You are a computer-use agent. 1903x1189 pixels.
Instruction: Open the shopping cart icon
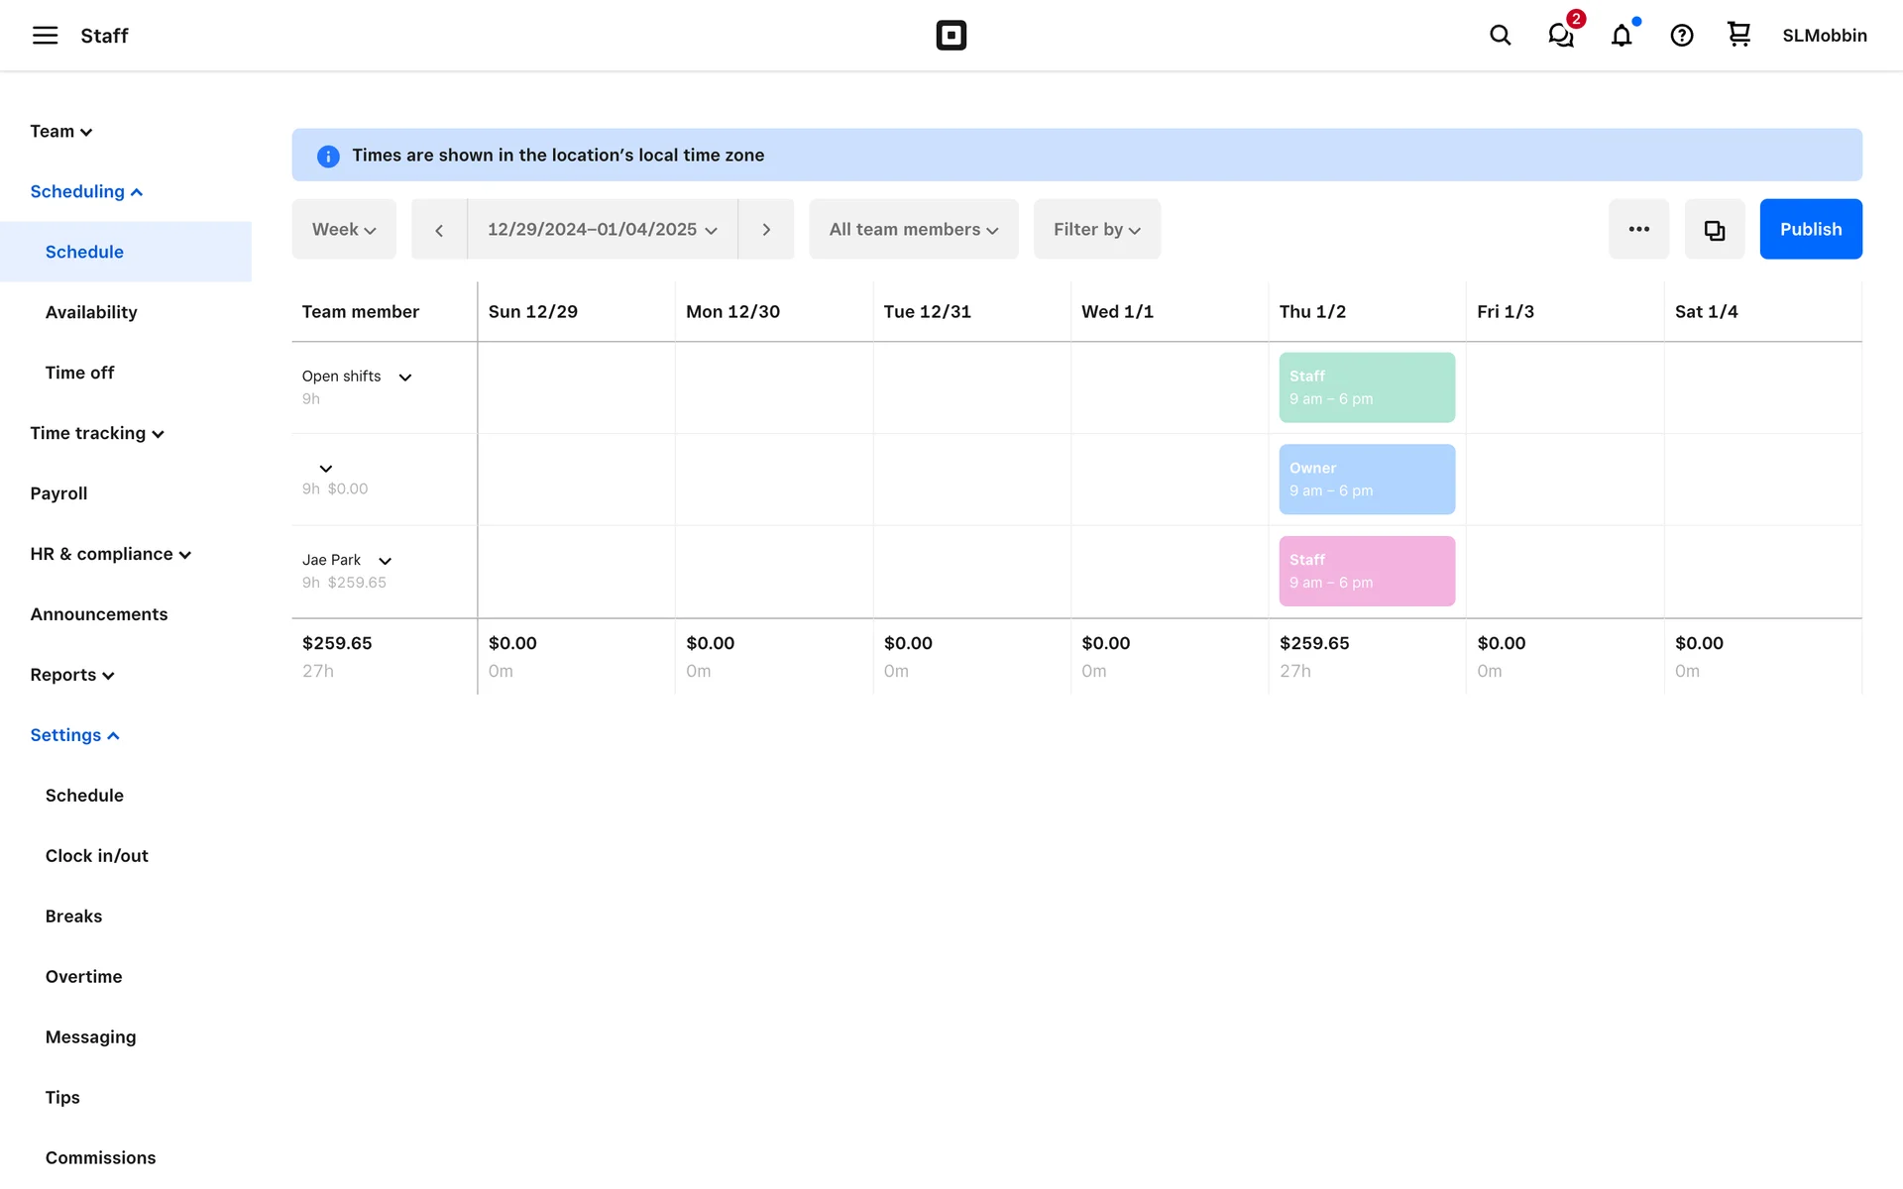pos(1738,35)
